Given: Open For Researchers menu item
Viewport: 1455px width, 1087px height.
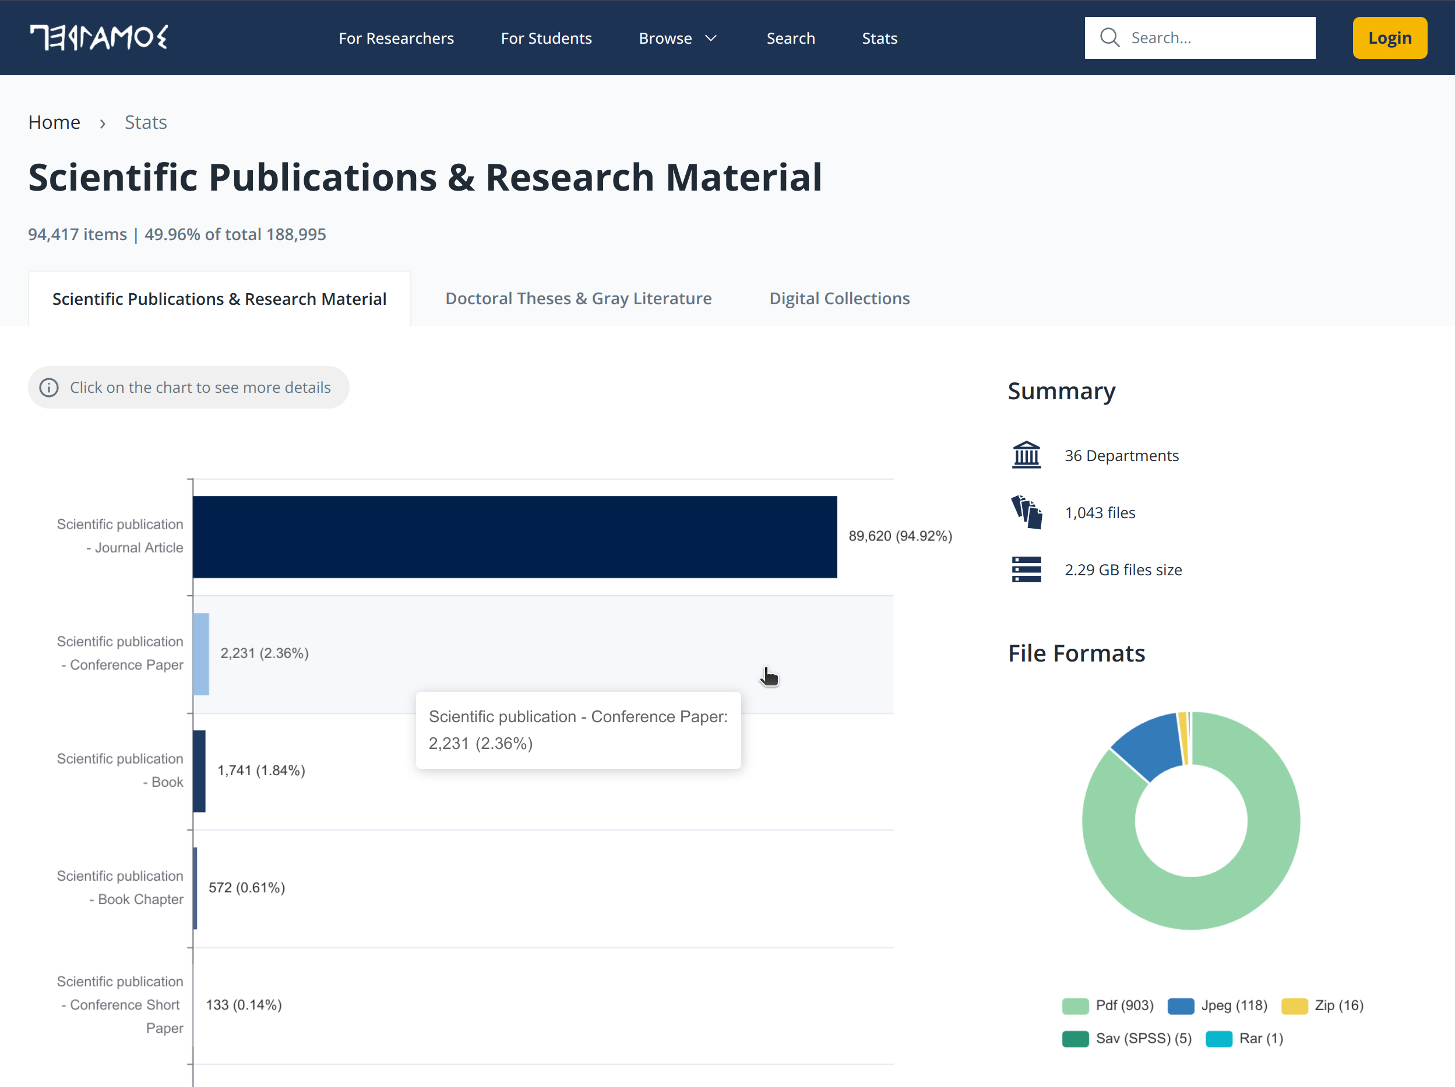Looking at the screenshot, I should 396,38.
